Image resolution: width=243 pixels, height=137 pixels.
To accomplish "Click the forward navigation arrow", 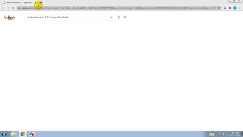I will coord(8,8).
